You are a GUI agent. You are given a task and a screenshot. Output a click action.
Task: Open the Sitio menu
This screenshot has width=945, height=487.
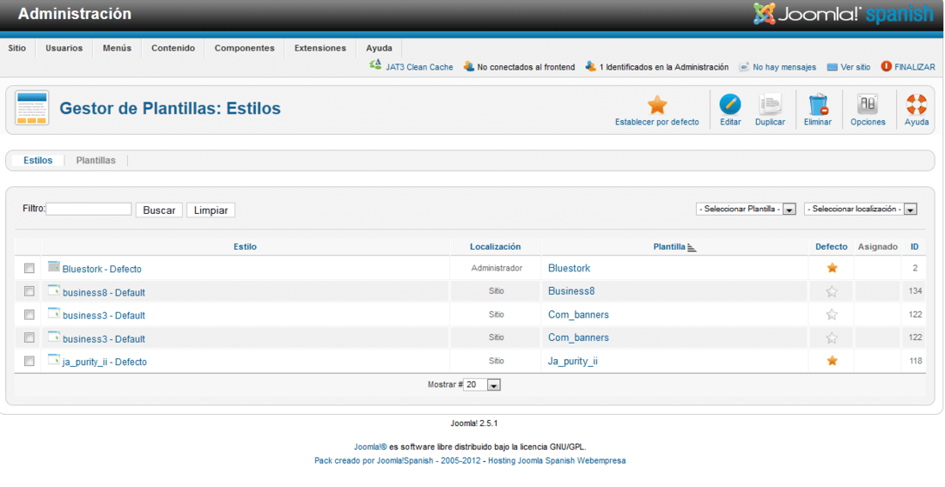17,48
